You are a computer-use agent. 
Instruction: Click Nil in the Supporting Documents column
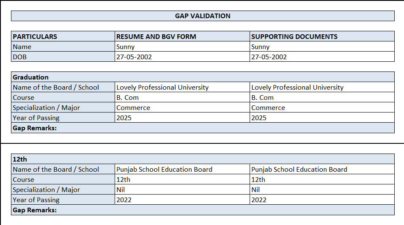pos(256,190)
